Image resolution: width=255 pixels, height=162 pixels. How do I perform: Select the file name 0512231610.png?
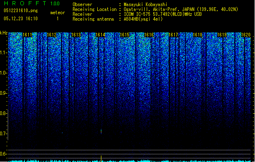pyautogui.click(x=21, y=11)
